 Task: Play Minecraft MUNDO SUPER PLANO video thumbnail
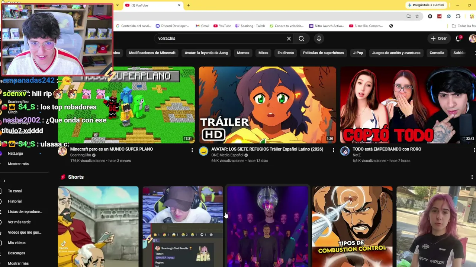coord(126,105)
